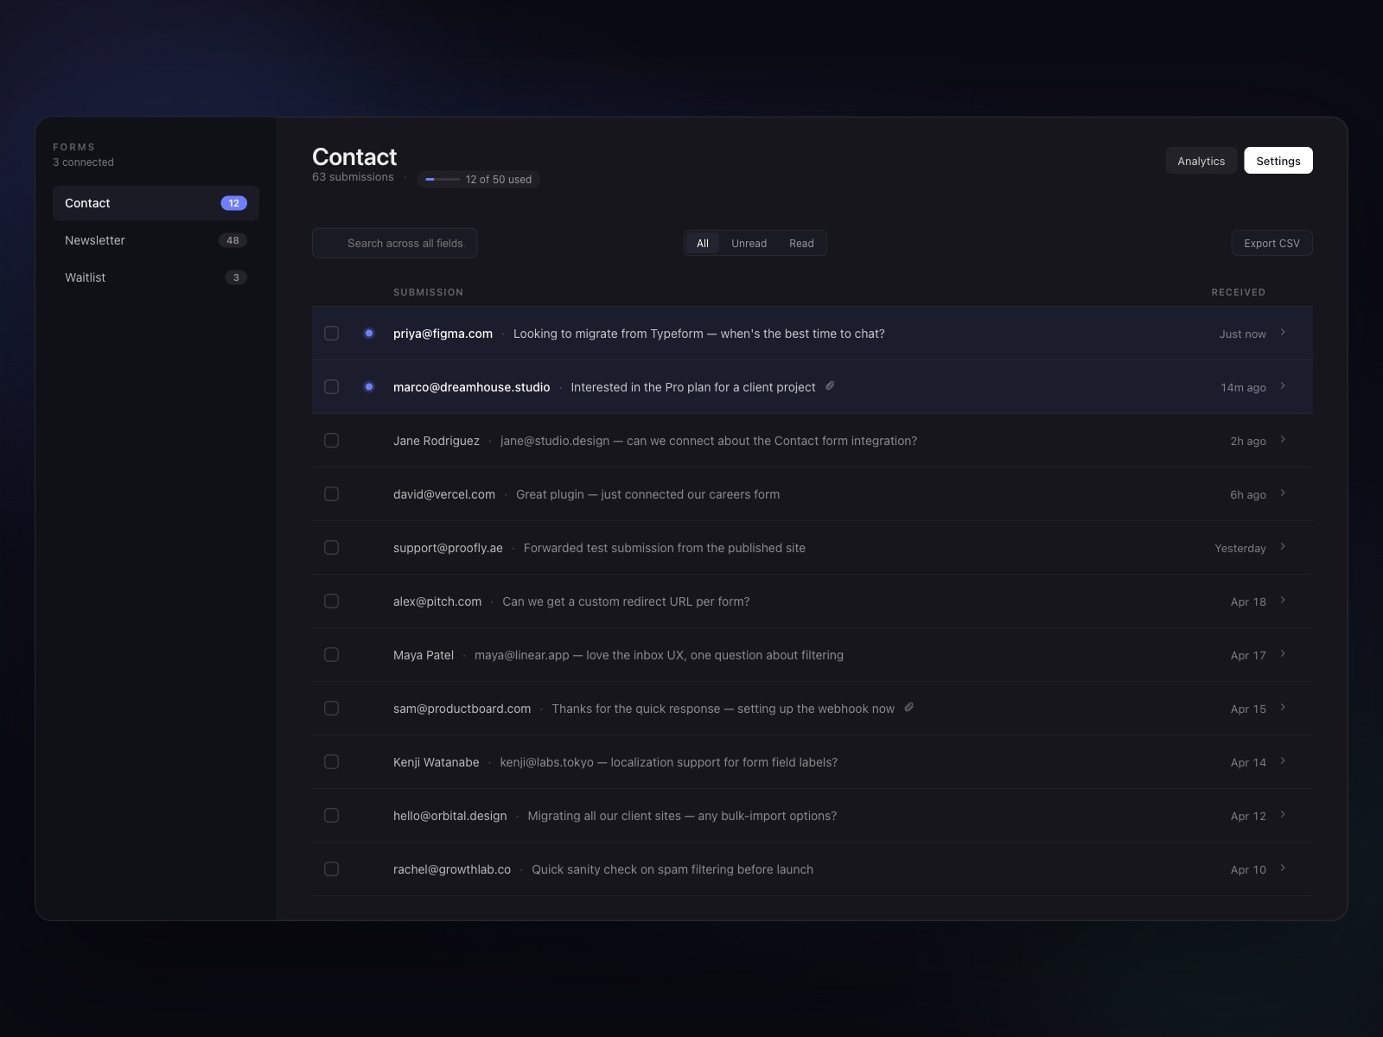The image size is (1383, 1037).
Task: Open Kenji Watanabe's submission with the chevron
Action: [x=1283, y=761]
